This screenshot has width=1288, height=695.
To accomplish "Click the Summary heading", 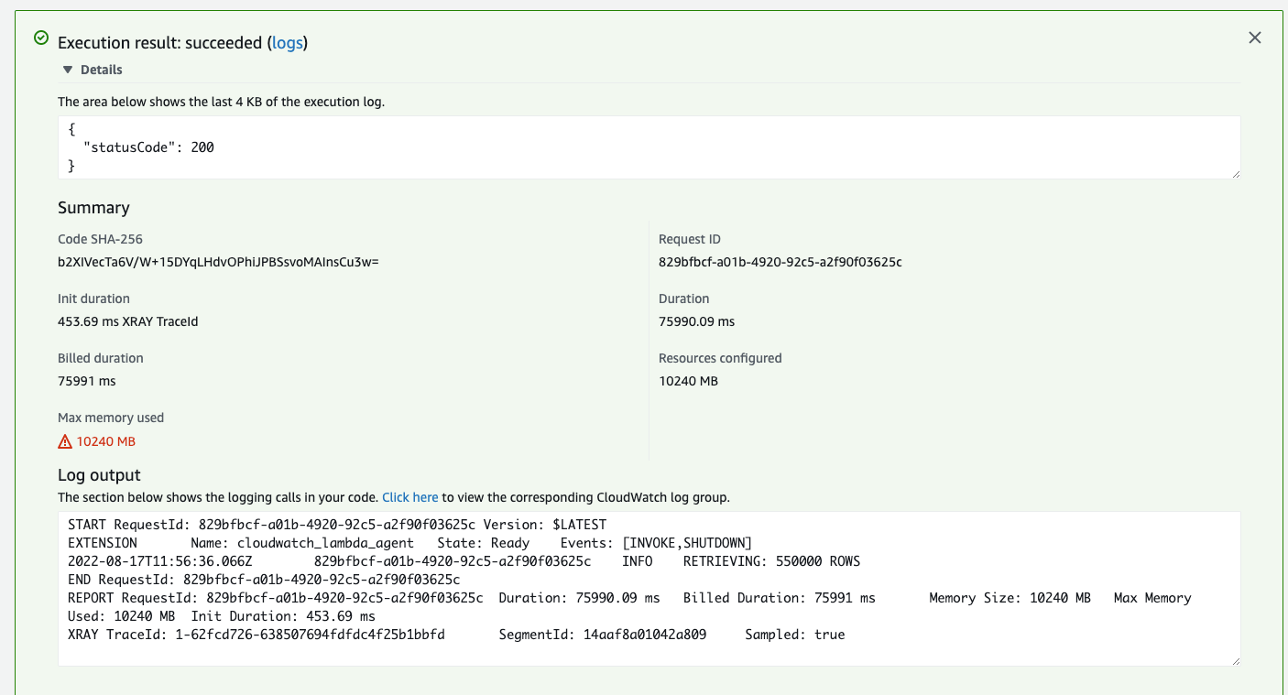I will [93, 208].
